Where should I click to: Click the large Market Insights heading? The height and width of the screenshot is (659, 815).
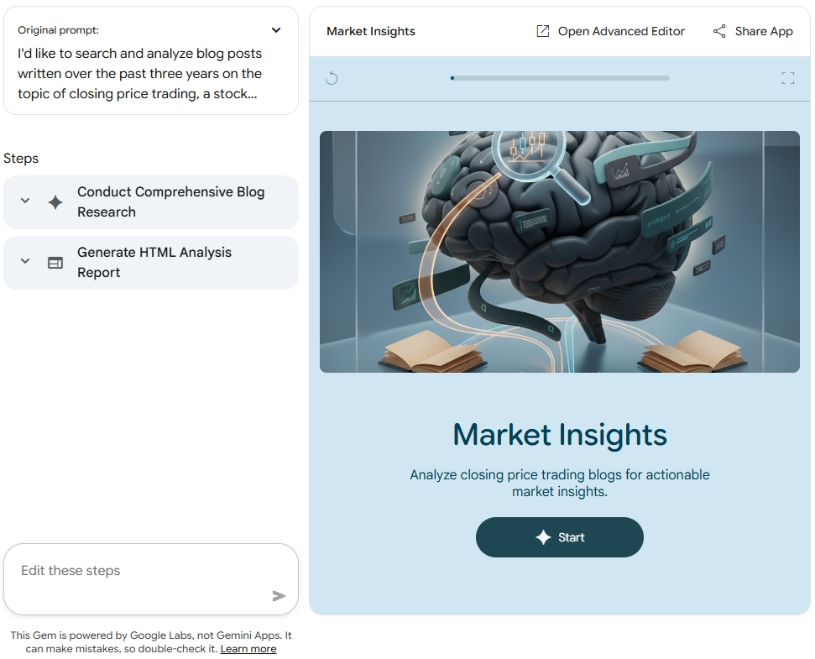(559, 435)
